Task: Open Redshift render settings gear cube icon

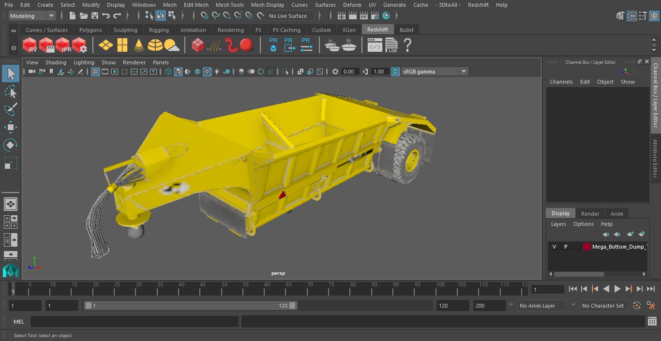Action: (79, 45)
